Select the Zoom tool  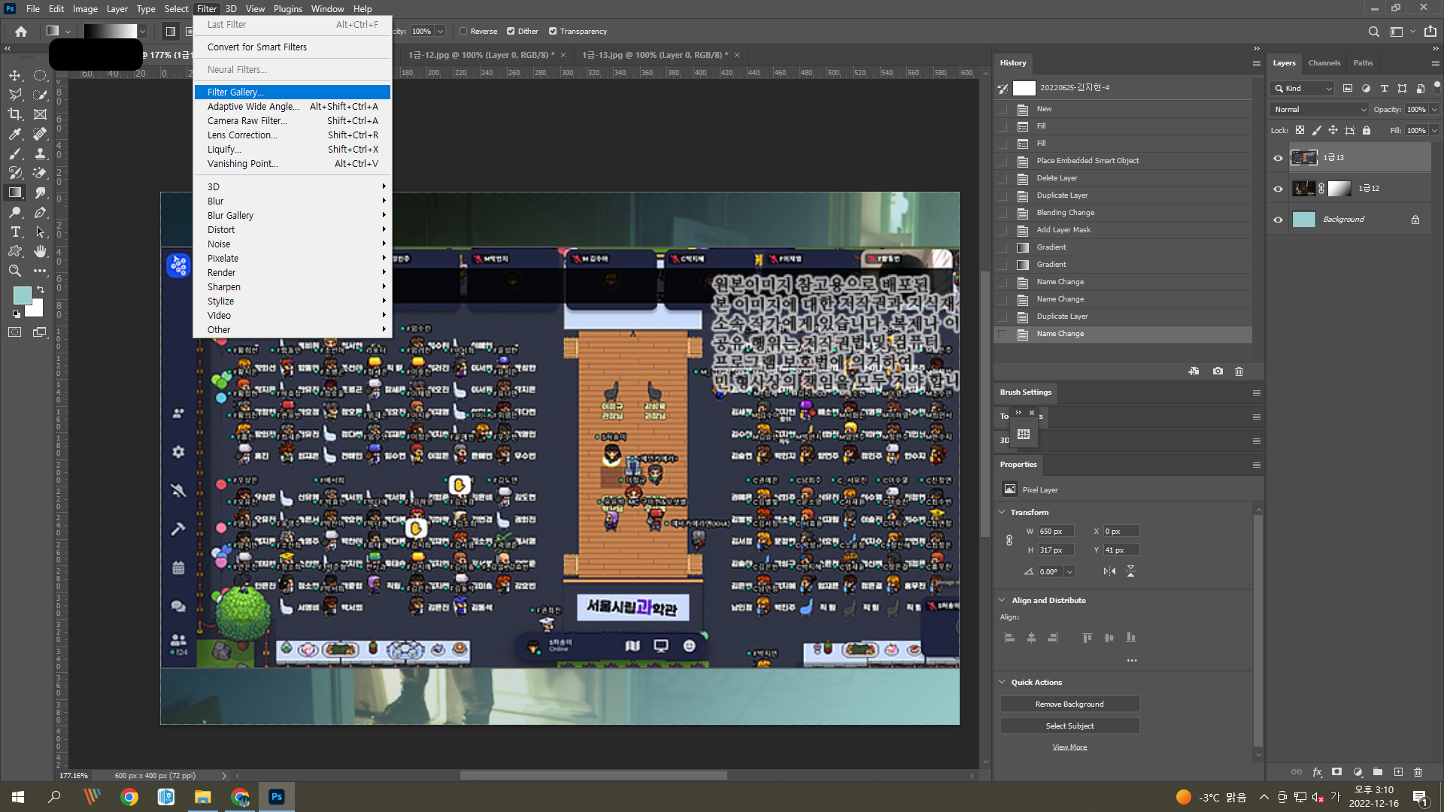point(14,271)
